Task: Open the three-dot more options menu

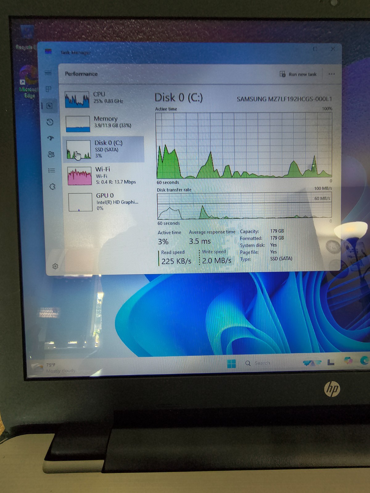Action: (x=331, y=74)
